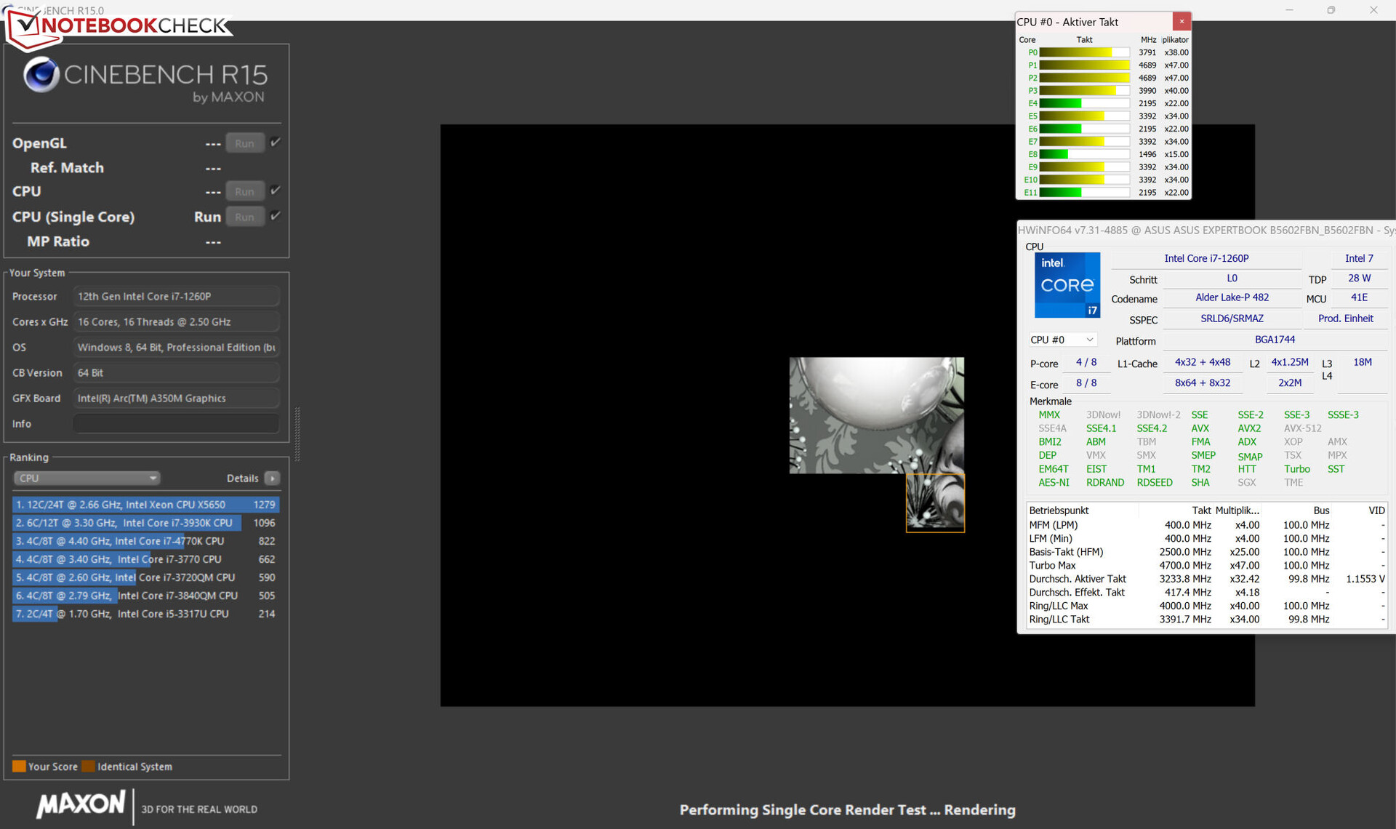Click the E11 core row in Aktiver Takt
The image size is (1396, 829).
point(1104,192)
